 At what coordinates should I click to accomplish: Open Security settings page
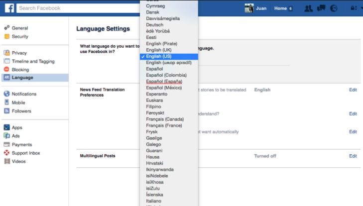click(20, 36)
